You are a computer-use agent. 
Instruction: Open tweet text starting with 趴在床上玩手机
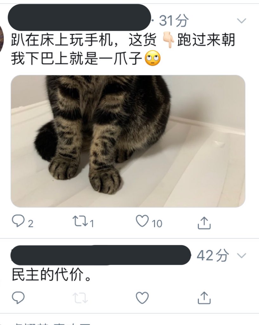click(123, 49)
